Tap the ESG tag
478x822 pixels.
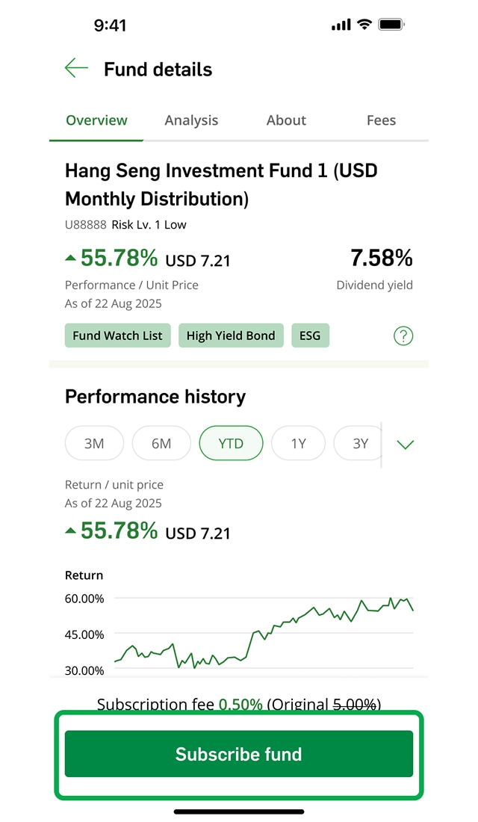point(310,336)
